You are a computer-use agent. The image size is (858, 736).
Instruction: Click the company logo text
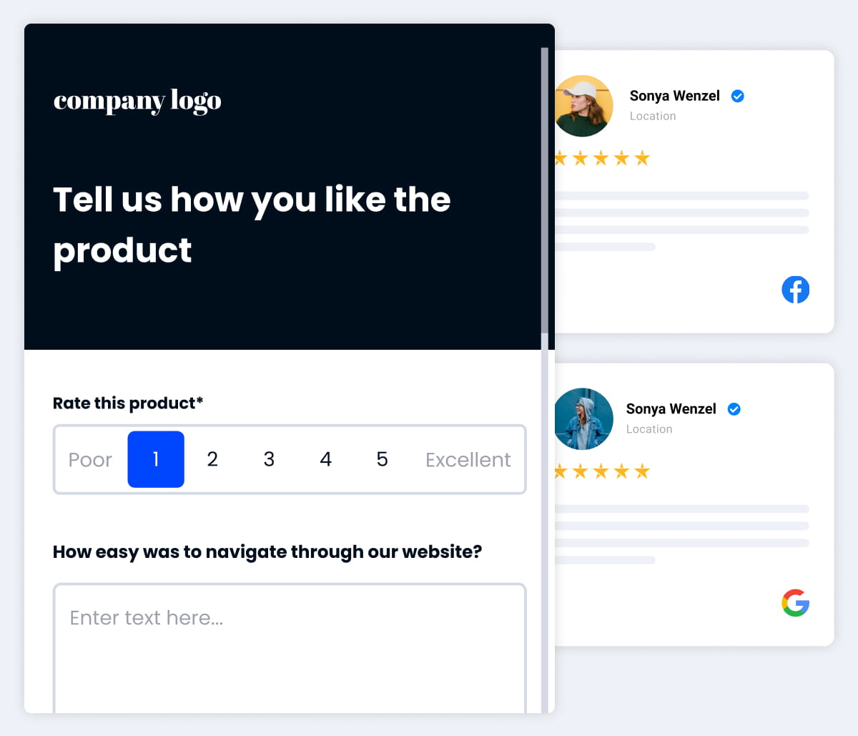pyautogui.click(x=137, y=102)
